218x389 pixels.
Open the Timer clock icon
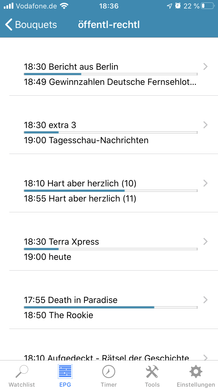tap(109, 372)
